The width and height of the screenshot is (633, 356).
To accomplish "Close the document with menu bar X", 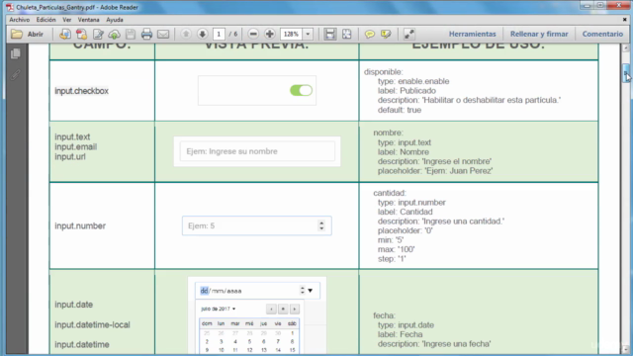I will (624, 20).
